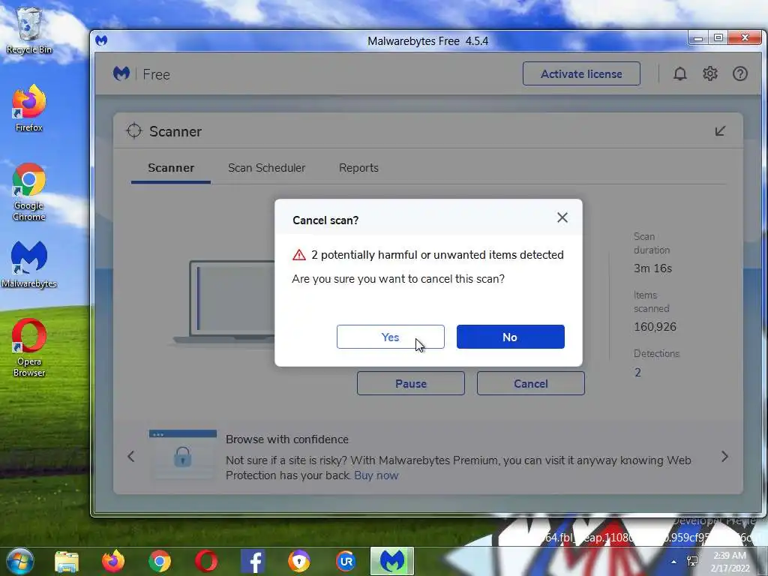This screenshot has height=576, width=768.
Task: Click the Malwarebytes taskbar icon
Action: tap(391, 561)
